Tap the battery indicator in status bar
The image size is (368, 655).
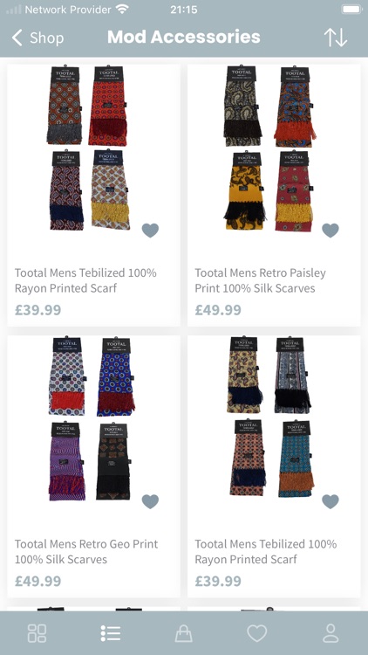351,10
